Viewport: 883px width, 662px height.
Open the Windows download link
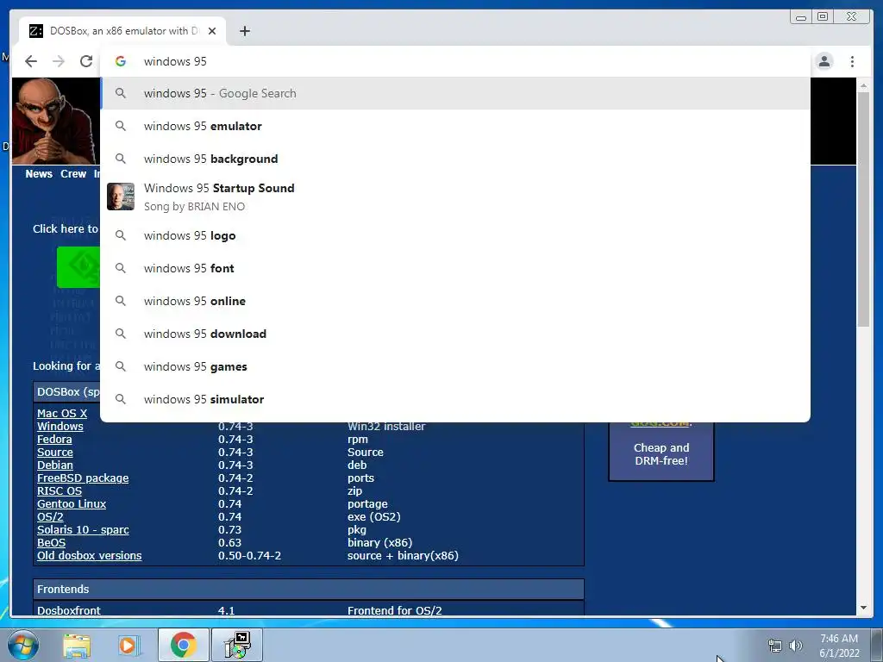60,426
